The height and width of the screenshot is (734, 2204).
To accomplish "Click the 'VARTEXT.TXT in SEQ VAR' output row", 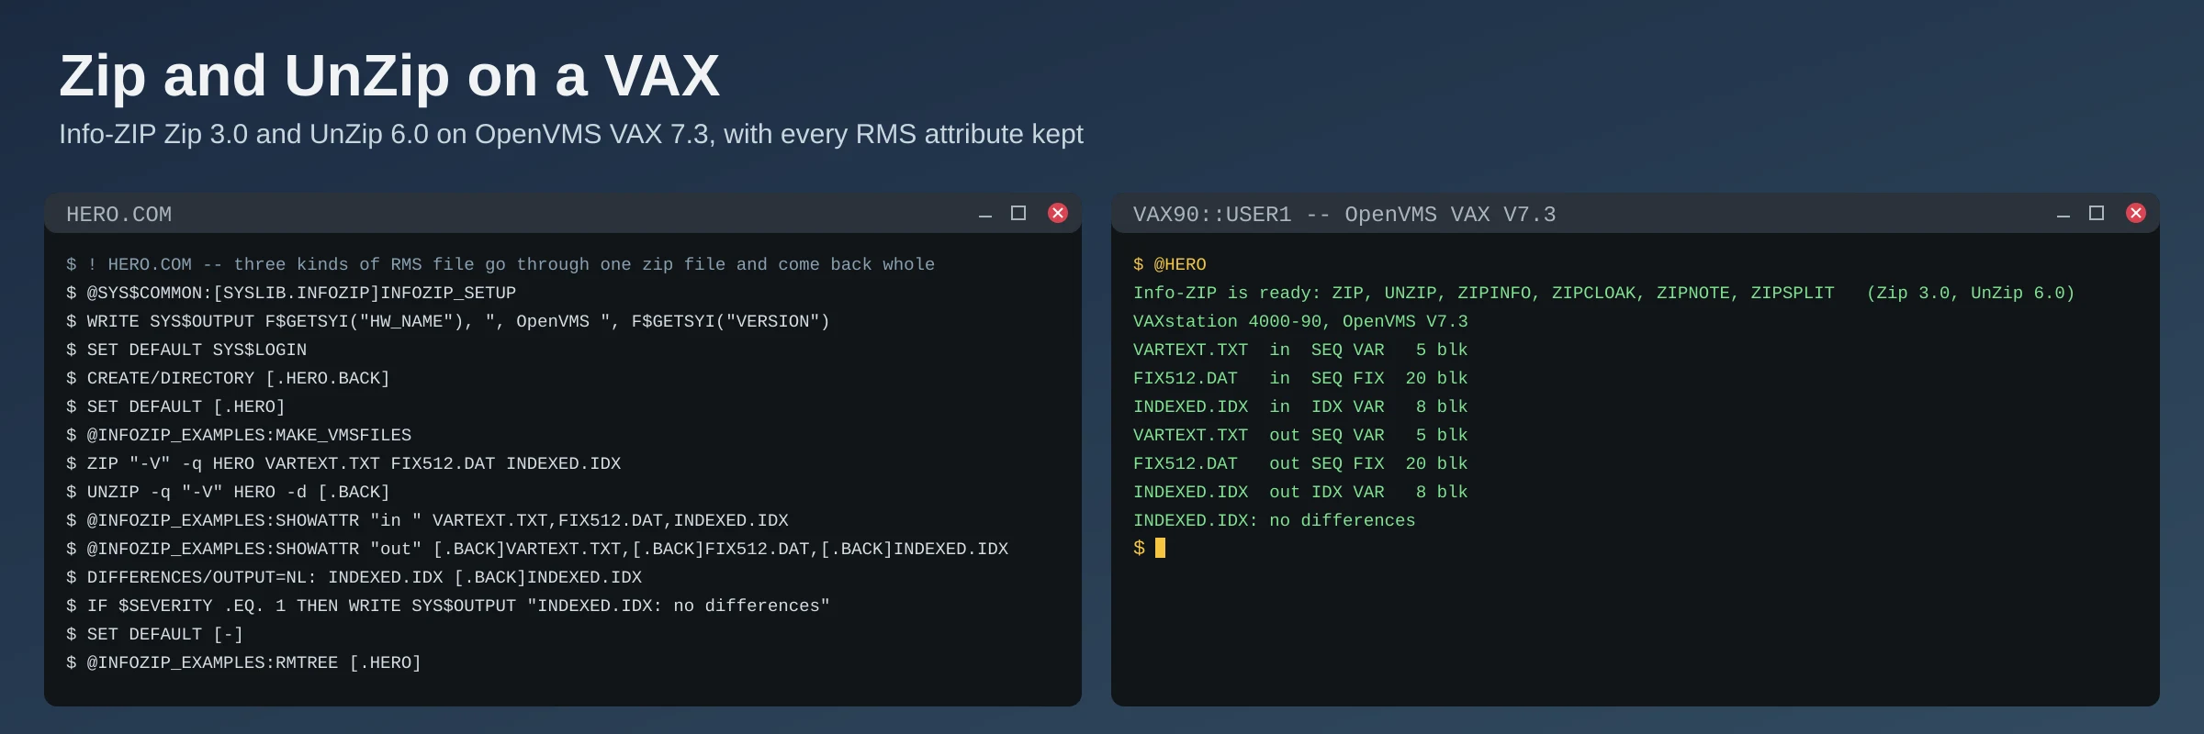I will click(x=1300, y=350).
